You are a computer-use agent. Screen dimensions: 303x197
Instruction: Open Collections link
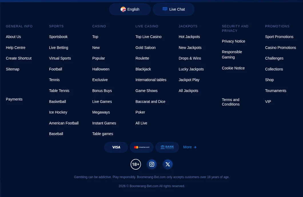(x=274, y=69)
